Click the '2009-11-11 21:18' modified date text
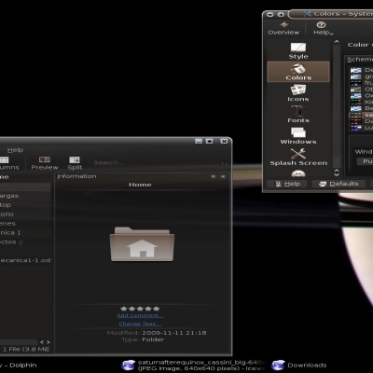The width and height of the screenshot is (373, 373). click(x=174, y=333)
